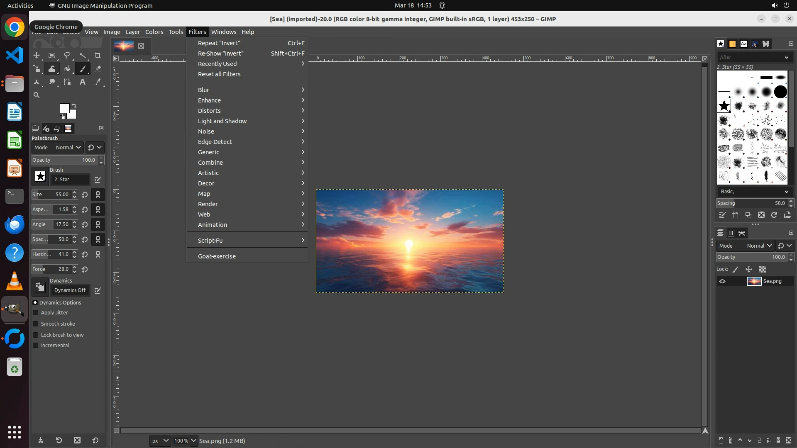The height and width of the screenshot is (448, 797).
Task: Toggle visibility of Sea.png layer
Action: 722,281
